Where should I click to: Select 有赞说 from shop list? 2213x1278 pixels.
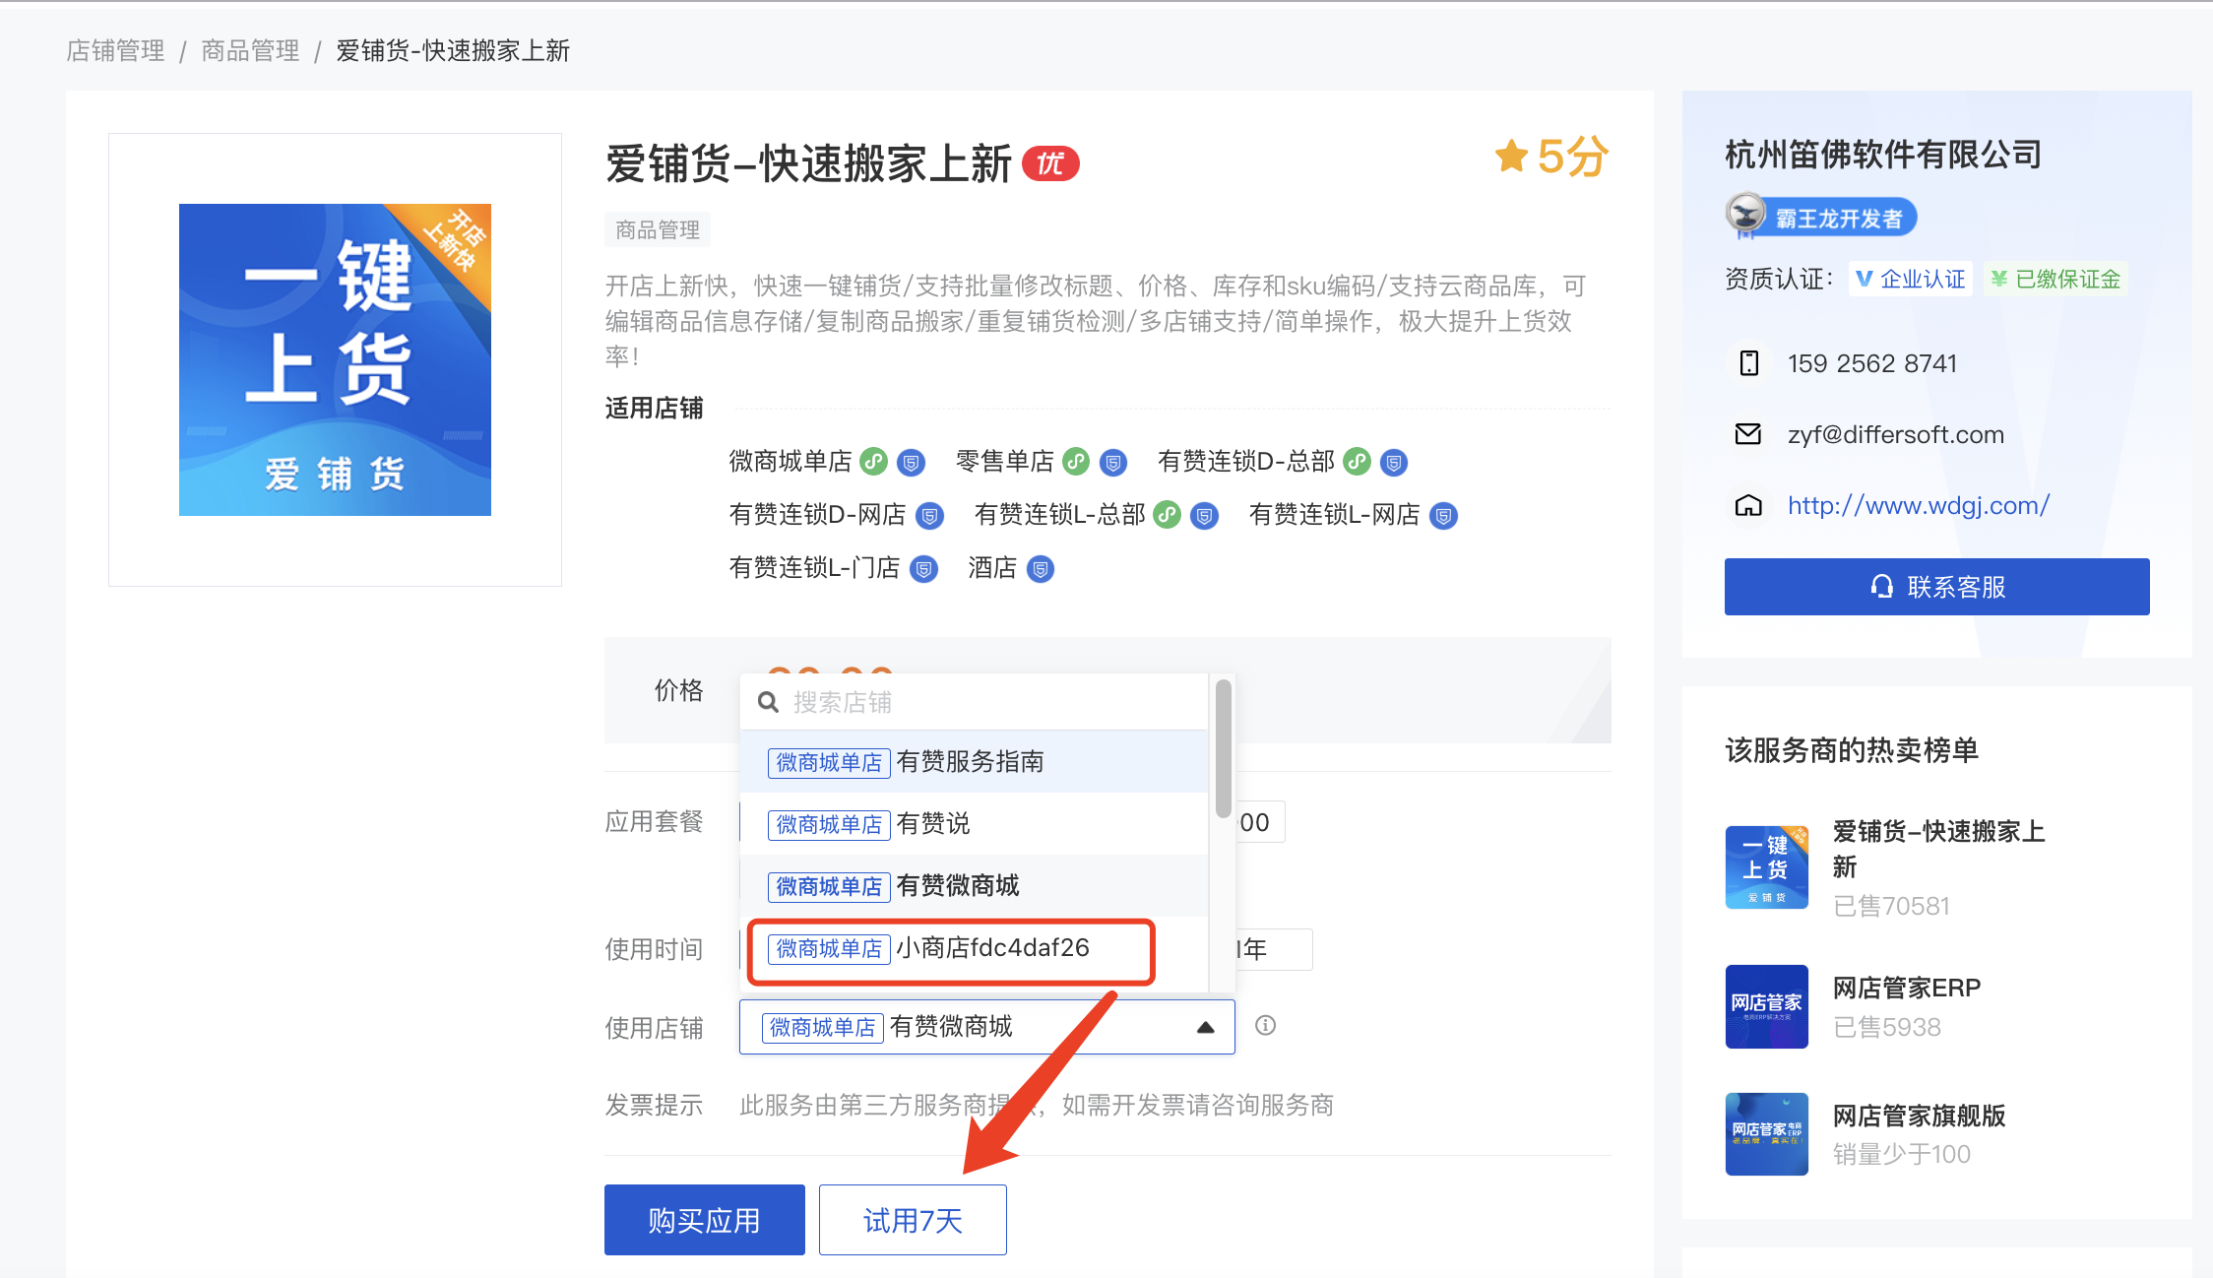point(974,824)
